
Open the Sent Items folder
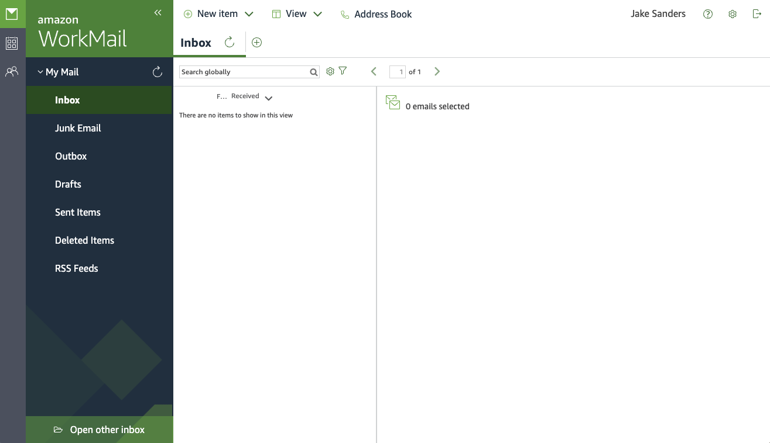[78, 212]
